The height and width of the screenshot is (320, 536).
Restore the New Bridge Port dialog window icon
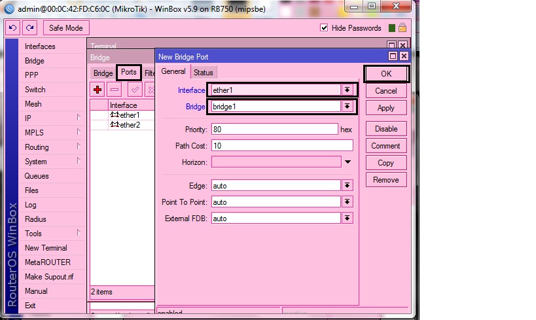393,56
